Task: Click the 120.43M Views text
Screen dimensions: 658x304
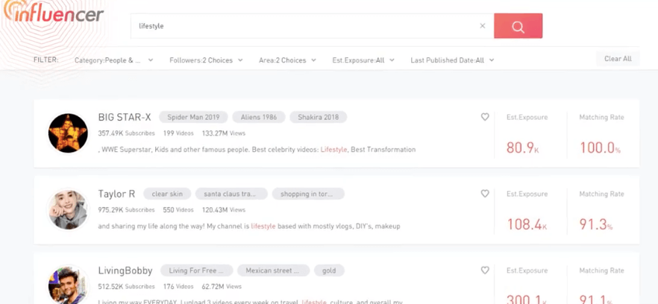Action: [224, 209]
